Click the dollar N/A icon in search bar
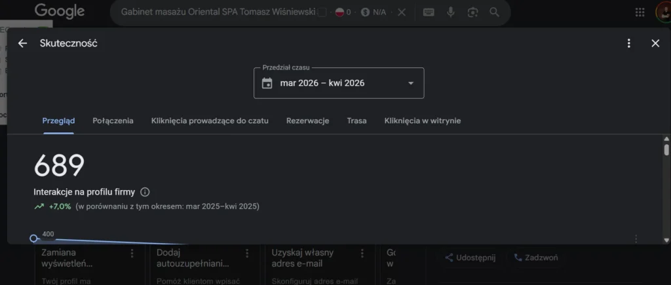The height and width of the screenshot is (285, 671). pos(365,12)
